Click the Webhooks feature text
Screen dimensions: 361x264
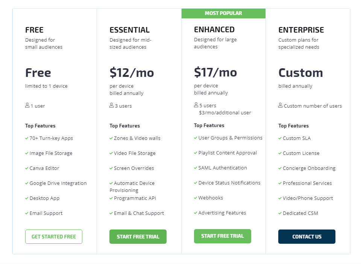pyautogui.click(x=211, y=198)
